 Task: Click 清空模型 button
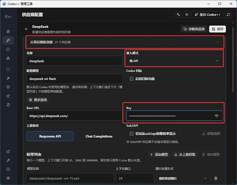pos(211,155)
